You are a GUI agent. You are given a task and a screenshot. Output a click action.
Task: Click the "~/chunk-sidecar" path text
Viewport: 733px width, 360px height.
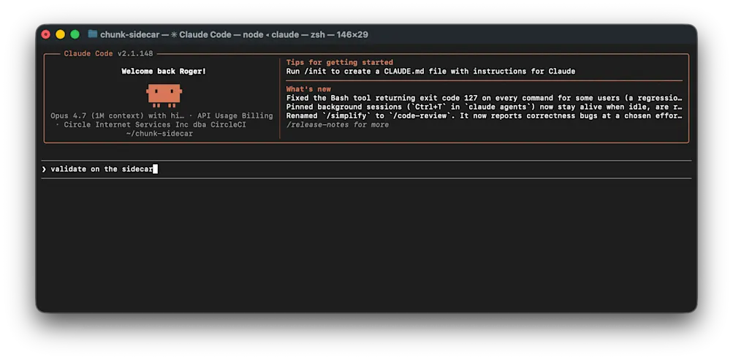tap(159, 134)
